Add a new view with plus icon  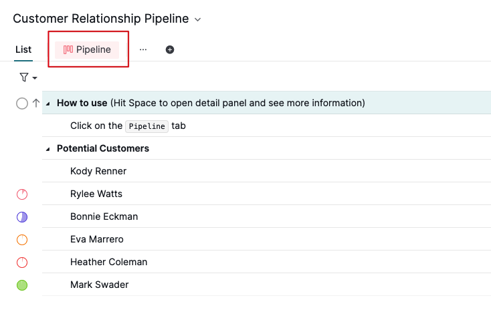pos(170,49)
